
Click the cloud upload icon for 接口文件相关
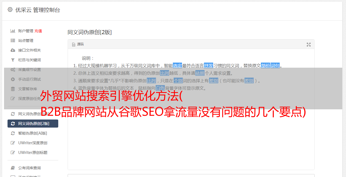point(13,50)
